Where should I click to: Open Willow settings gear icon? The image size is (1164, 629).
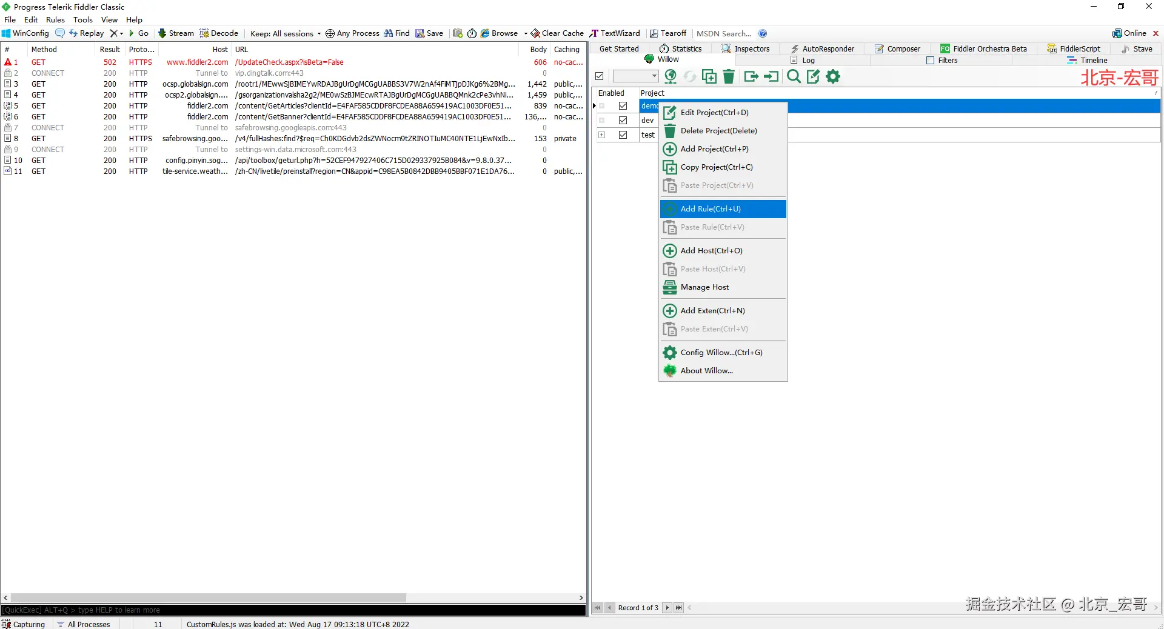833,76
